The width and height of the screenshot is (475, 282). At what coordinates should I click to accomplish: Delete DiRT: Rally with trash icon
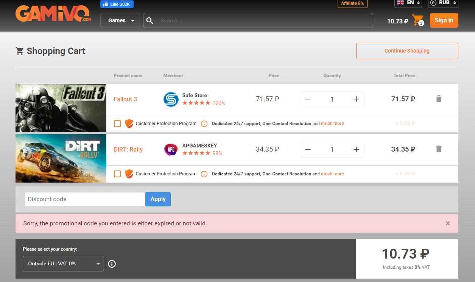pyautogui.click(x=439, y=149)
